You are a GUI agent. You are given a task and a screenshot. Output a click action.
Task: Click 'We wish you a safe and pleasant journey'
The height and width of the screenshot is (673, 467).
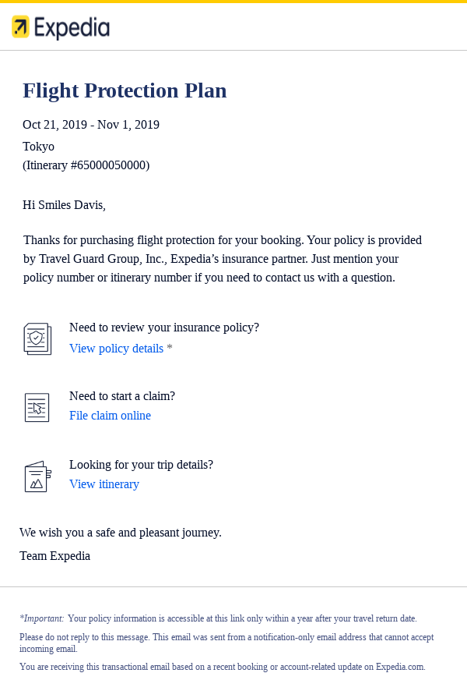point(121,533)
